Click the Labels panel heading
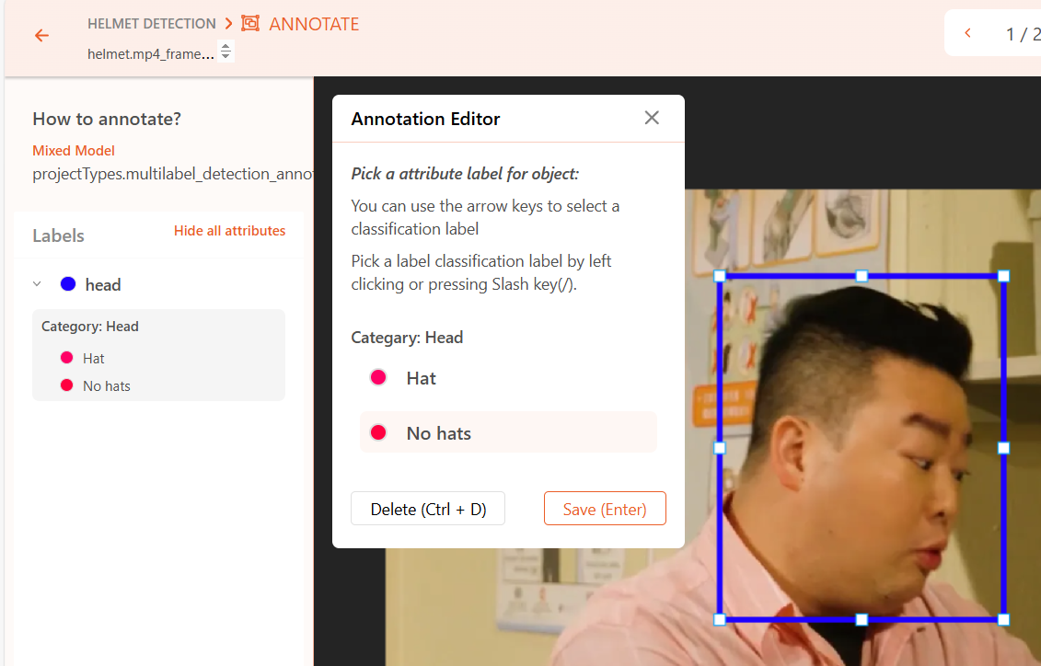The image size is (1041, 666). click(58, 235)
